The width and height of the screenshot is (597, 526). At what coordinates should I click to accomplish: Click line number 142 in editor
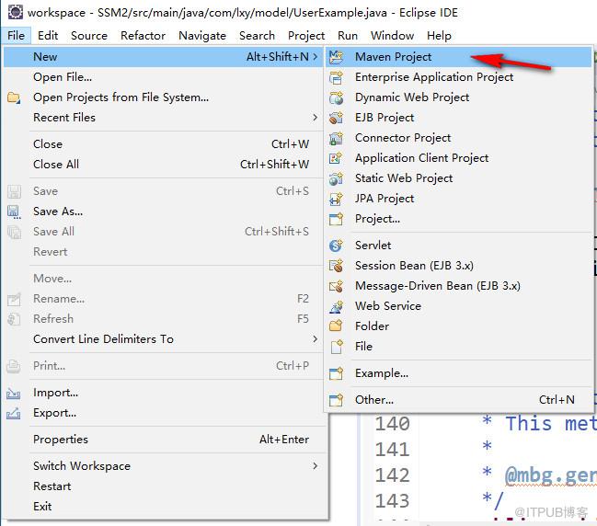click(393, 475)
